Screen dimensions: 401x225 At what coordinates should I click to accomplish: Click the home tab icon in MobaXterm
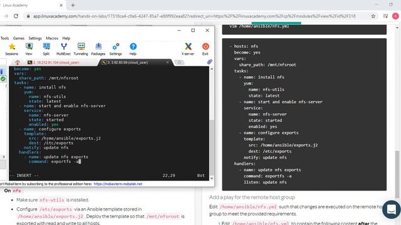tap(18, 62)
